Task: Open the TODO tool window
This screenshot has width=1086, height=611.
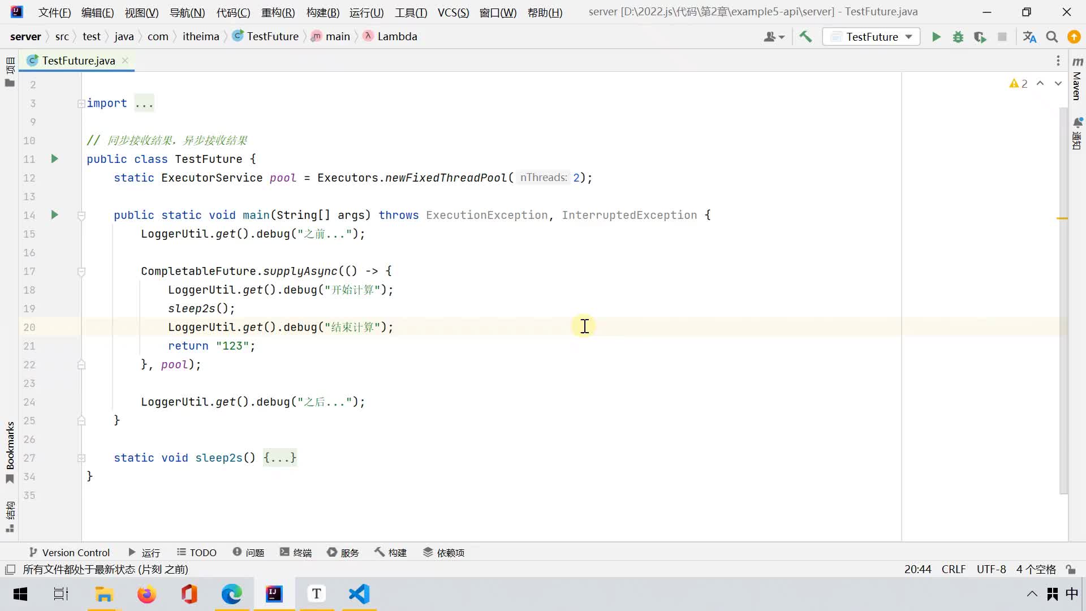Action: point(197,553)
